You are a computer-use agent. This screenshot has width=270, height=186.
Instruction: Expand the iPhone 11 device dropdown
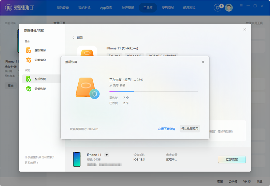point(106,155)
